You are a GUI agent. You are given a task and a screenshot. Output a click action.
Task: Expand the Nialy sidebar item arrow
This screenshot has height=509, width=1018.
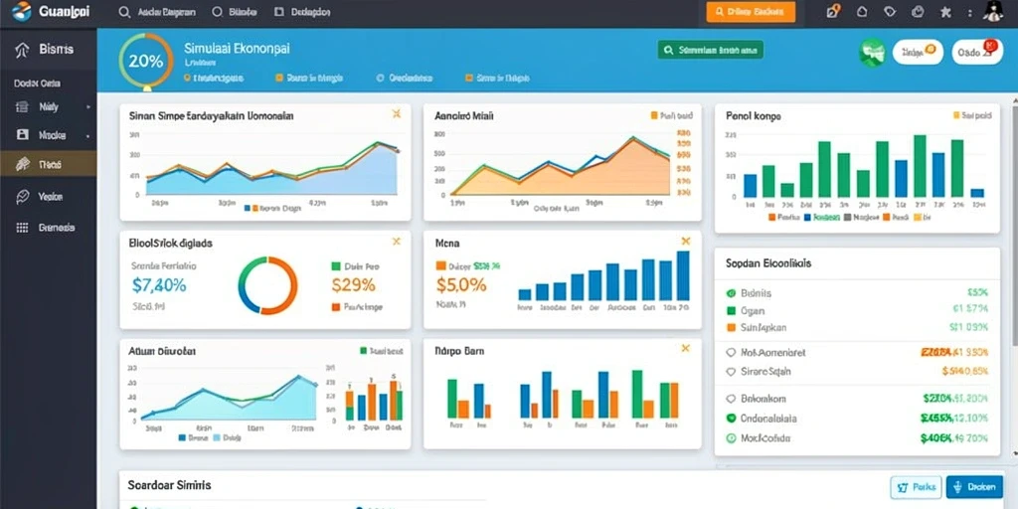click(x=88, y=107)
